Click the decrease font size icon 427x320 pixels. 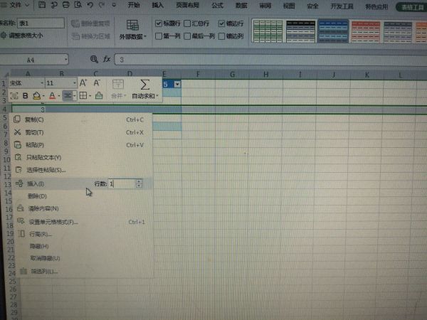point(97,83)
